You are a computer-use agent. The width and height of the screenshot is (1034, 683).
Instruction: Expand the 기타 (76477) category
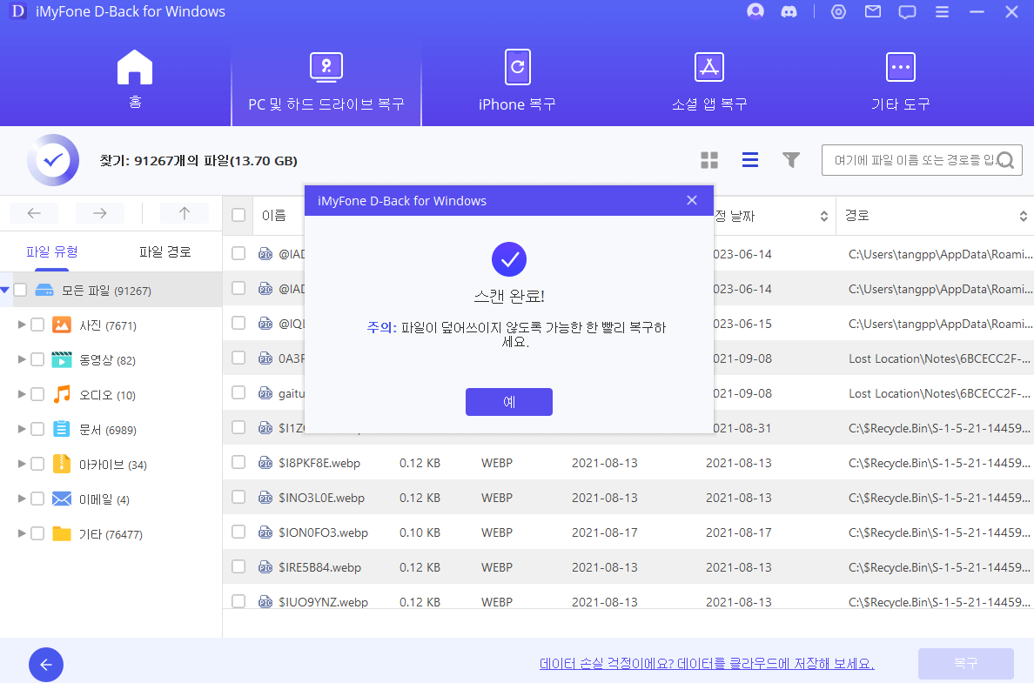pos(22,533)
